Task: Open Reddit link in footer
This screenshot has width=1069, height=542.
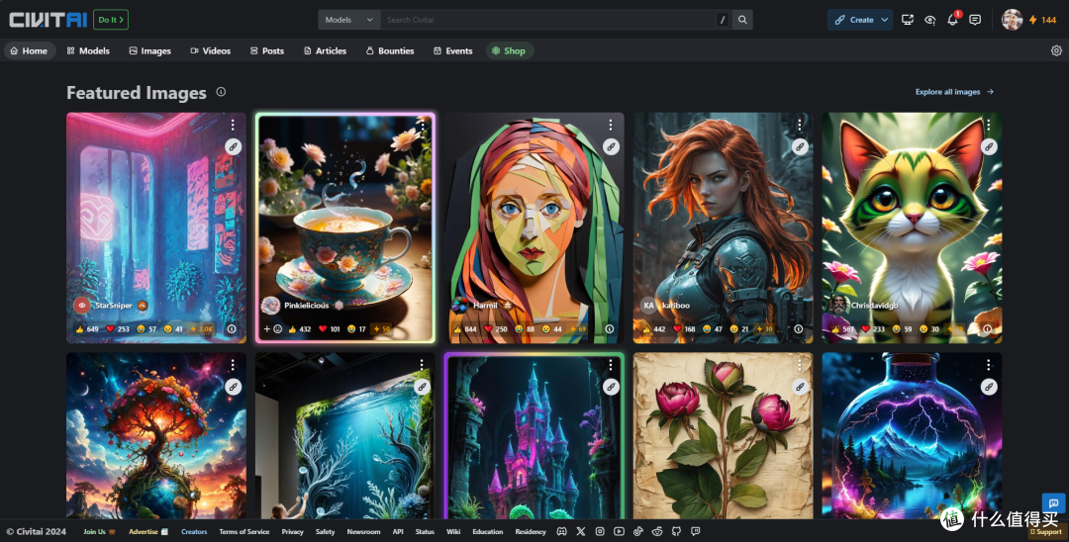Action: coord(657,532)
